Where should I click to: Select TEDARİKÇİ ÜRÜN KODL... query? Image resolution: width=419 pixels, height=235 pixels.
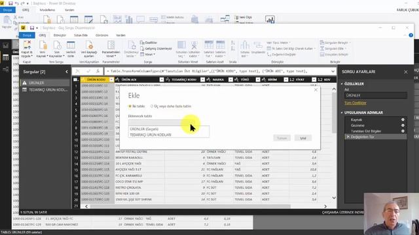pyautogui.click(x=45, y=90)
